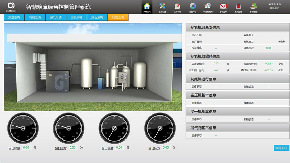Open 系统设置 settings icon

(162, 7)
